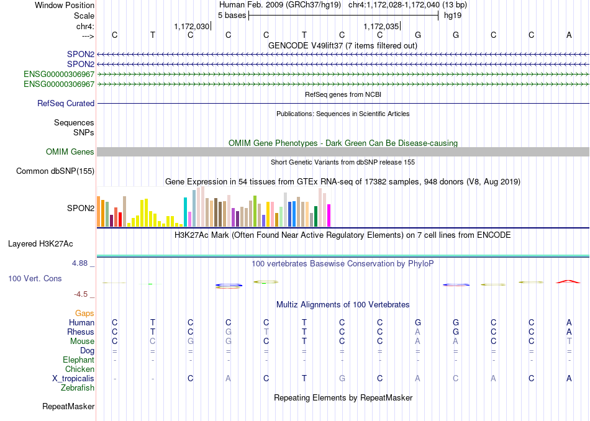Click the magenta bar in GTEx chart
The width and height of the screenshot is (590, 421).
(329, 215)
